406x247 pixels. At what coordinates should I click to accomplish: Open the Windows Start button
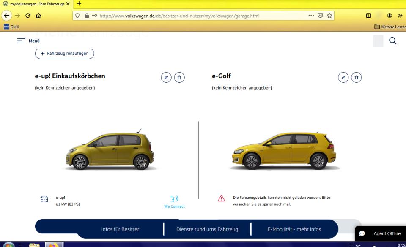pyautogui.click(x=8, y=244)
